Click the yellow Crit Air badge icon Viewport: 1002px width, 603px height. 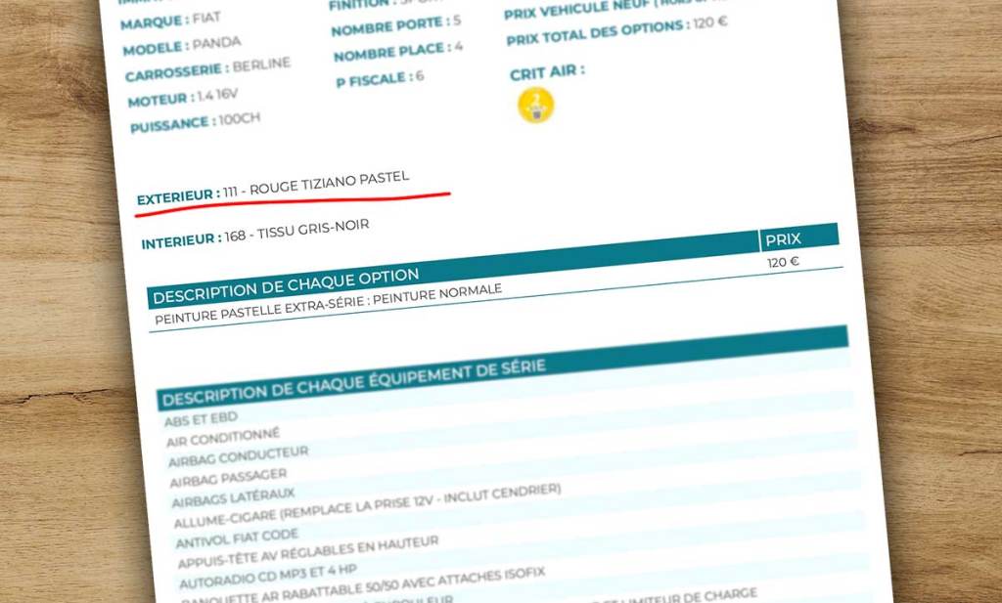point(535,106)
